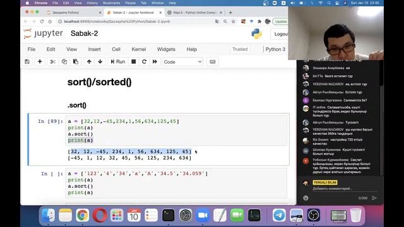The height and width of the screenshot is (227, 404).
Task: Open the Jupyter Widgets menu
Action: [x=166, y=49]
